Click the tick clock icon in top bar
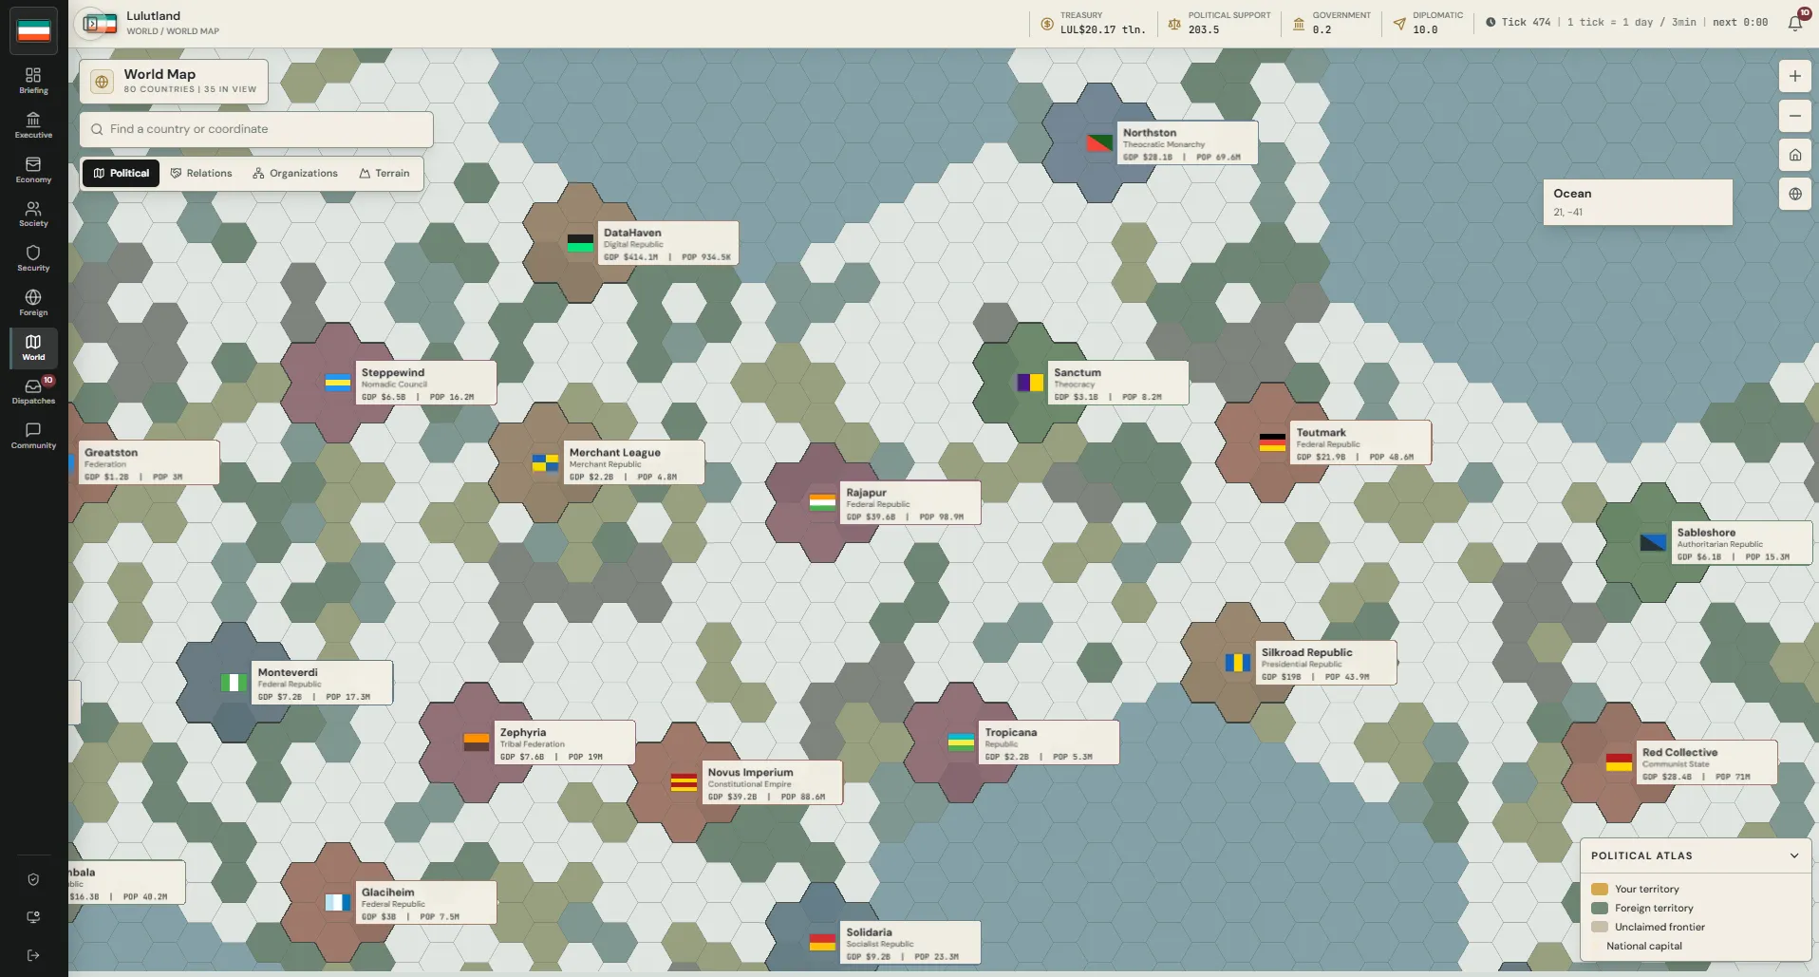Viewport: 1819px width, 977px height. pos(1491,22)
